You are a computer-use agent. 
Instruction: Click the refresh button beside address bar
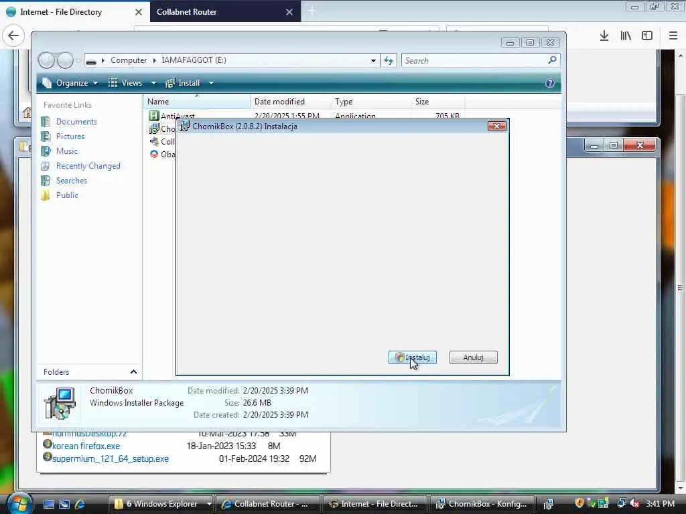point(389,60)
